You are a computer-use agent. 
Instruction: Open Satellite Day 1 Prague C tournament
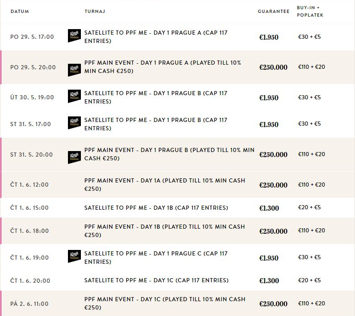(156, 257)
